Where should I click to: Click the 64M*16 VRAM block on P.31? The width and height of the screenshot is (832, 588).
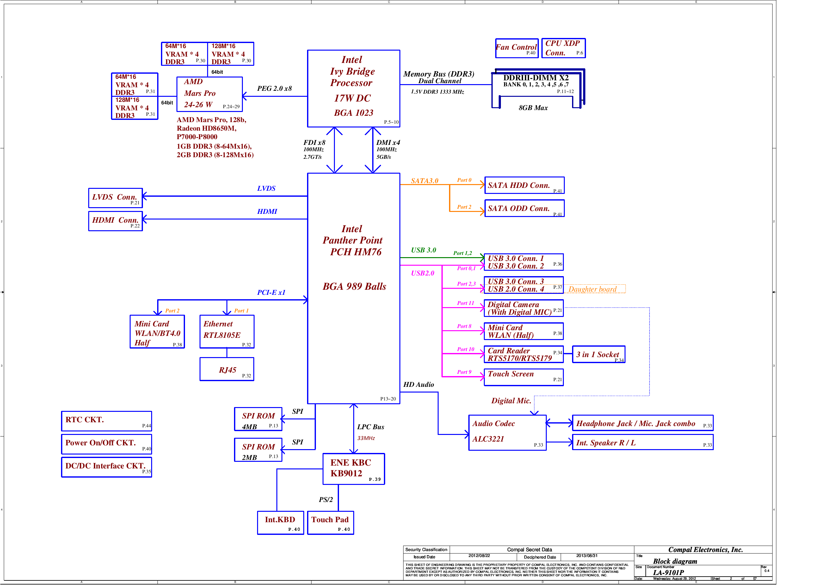(x=134, y=84)
